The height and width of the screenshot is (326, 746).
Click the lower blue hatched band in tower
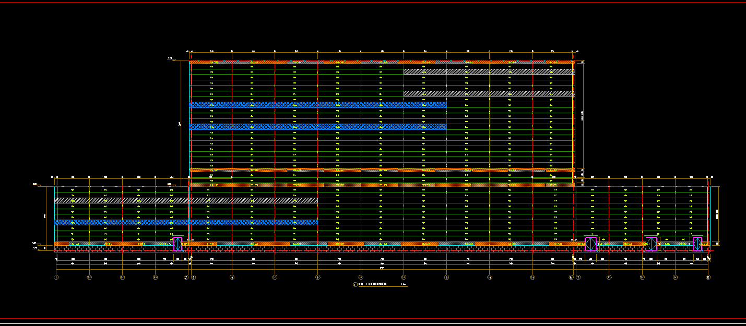click(x=317, y=127)
